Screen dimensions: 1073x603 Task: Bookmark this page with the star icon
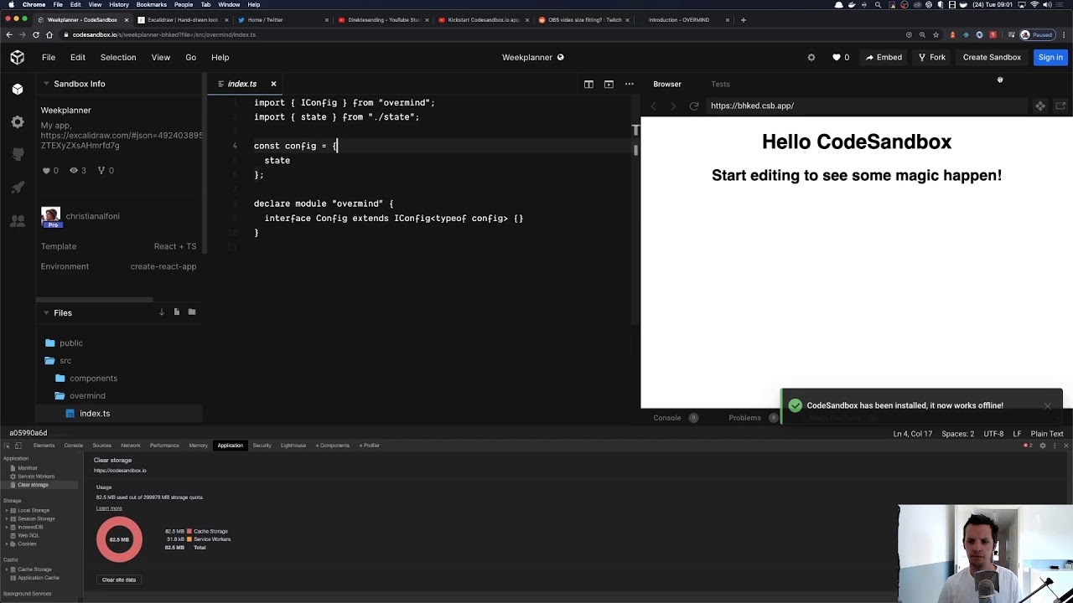[x=936, y=35]
